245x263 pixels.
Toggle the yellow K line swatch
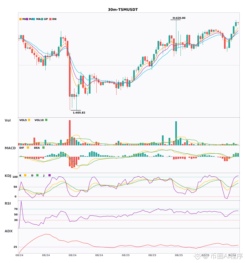[x=25, y=175]
